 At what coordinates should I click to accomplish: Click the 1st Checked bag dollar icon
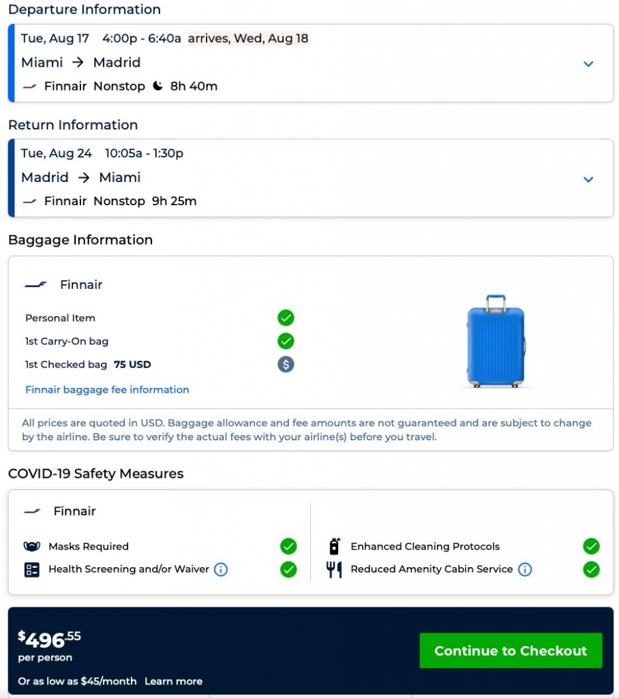click(x=286, y=364)
